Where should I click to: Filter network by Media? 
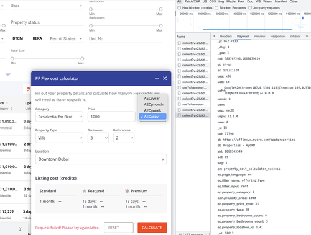[x=231, y=1]
